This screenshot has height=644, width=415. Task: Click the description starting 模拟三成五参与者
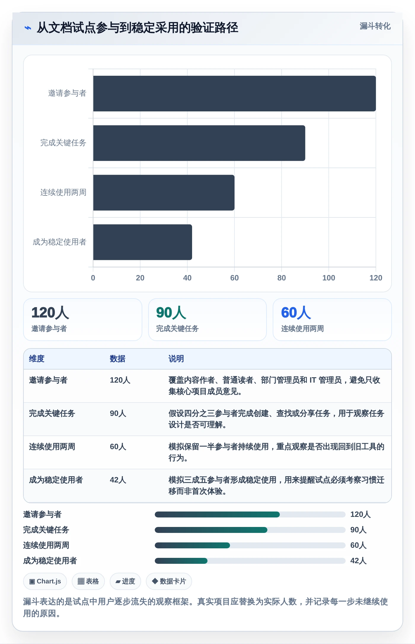[276, 486]
